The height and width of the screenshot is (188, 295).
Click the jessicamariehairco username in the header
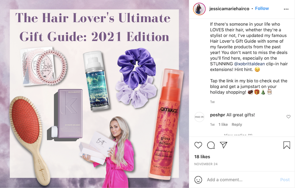click(229, 8)
